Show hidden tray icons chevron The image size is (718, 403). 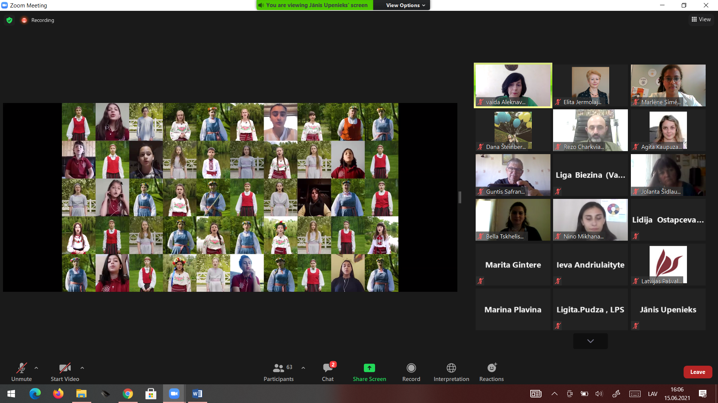point(555,394)
